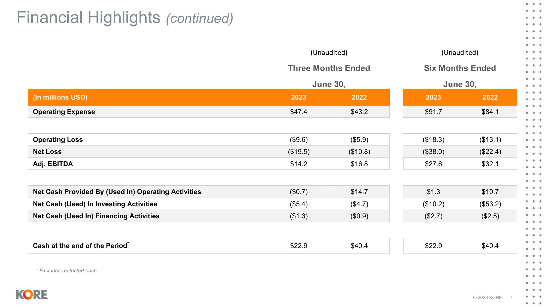Click the "2023" header under Three Months Ended
Viewport: 545px width, 307px height.
298,97
